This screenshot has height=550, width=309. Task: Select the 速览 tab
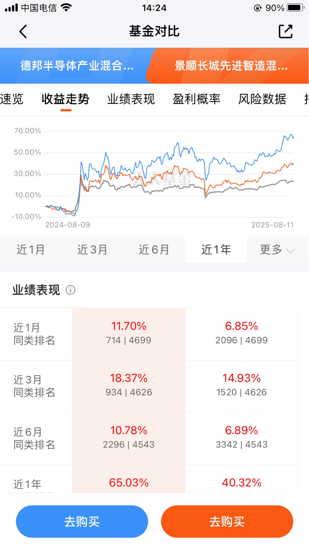12,99
